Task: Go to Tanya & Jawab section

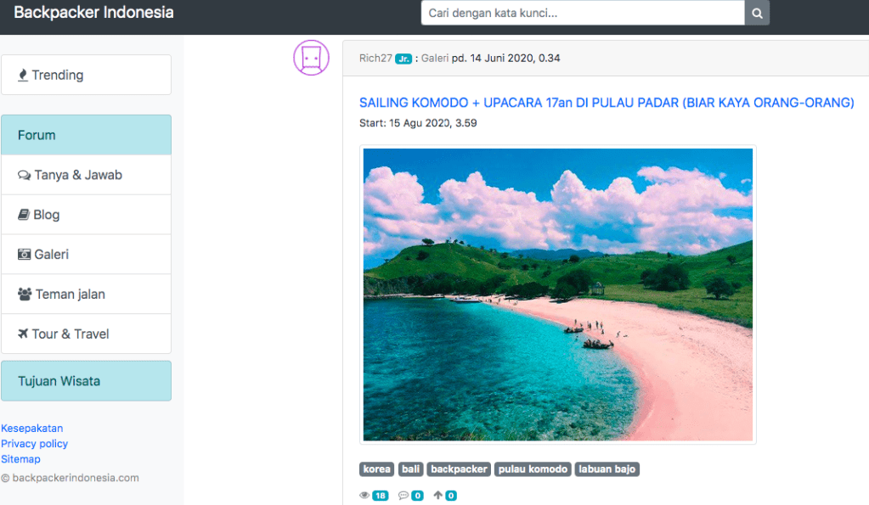Action: pos(86,175)
